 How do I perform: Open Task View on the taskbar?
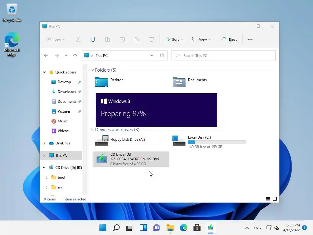click(x=129, y=228)
